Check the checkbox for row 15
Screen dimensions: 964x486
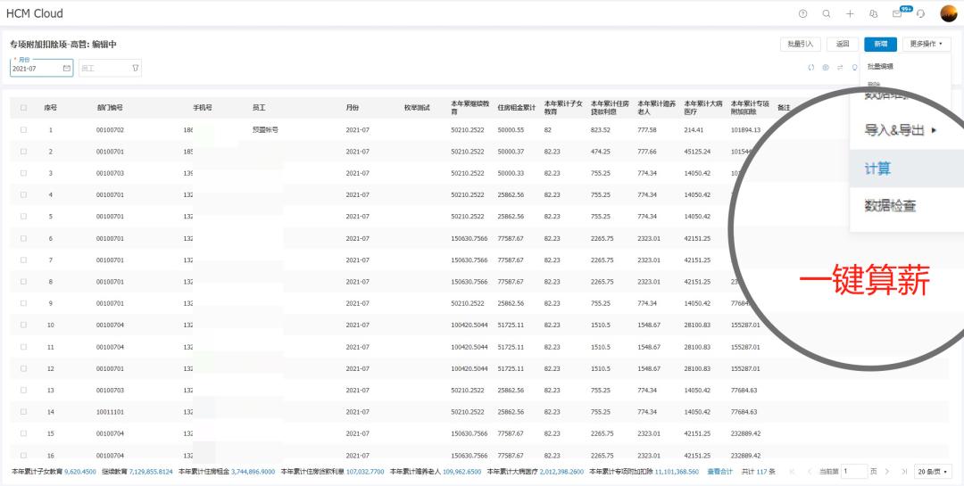tap(23, 433)
